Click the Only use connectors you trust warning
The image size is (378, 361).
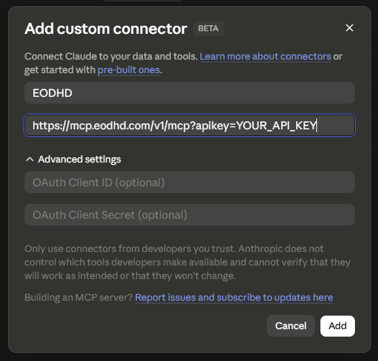pos(188,262)
